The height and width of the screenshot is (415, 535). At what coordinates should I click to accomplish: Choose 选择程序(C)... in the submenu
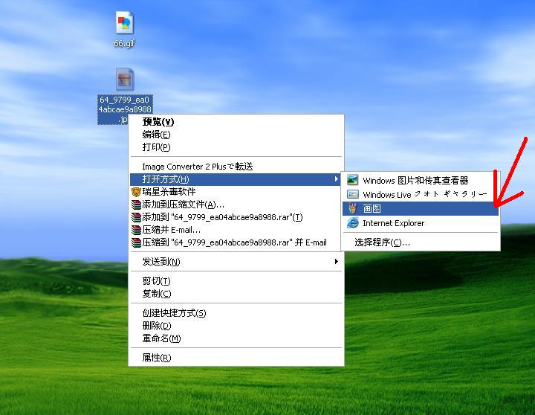tap(421, 242)
